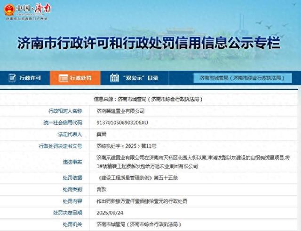Click the 法定代表人 label
301x231 pixels.
pyautogui.click(x=70, y=134)
